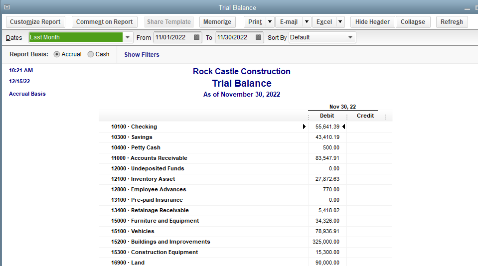Click the Accounts Receivable amount 83,547.91
478x266 pixels.
pyautogui.click(x=327, y=158)
